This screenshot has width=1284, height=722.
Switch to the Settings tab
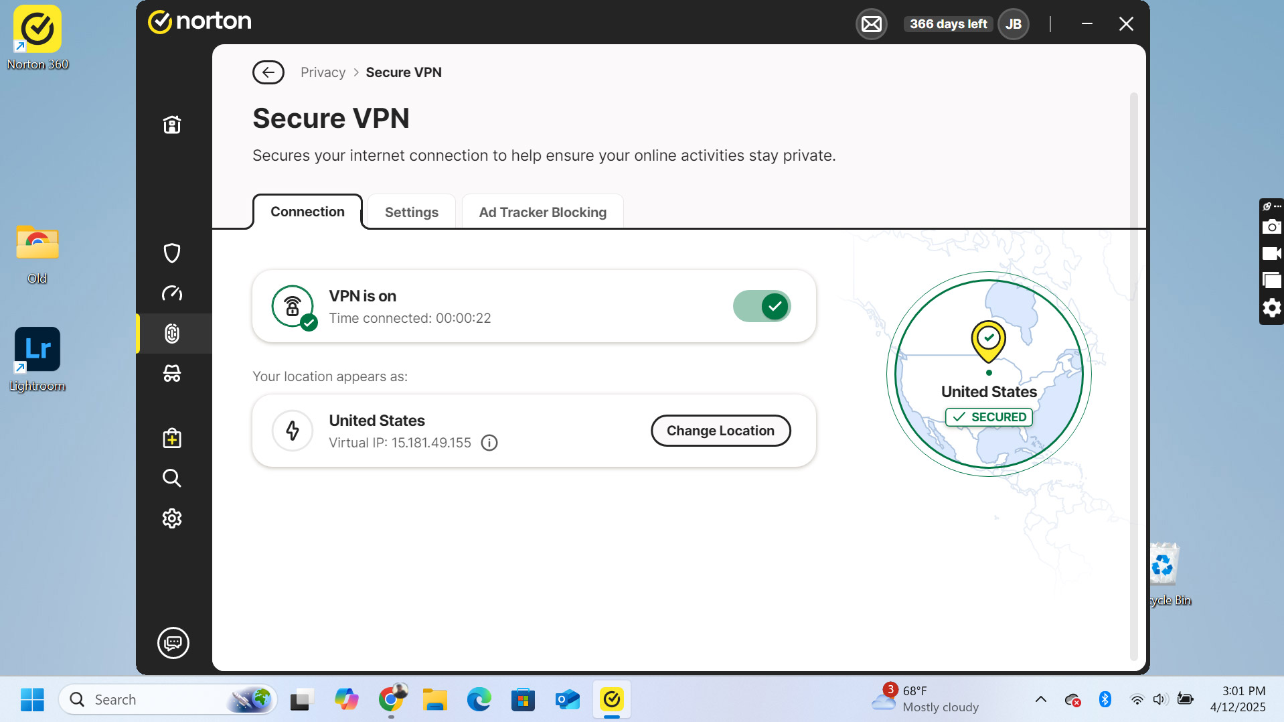411,212
